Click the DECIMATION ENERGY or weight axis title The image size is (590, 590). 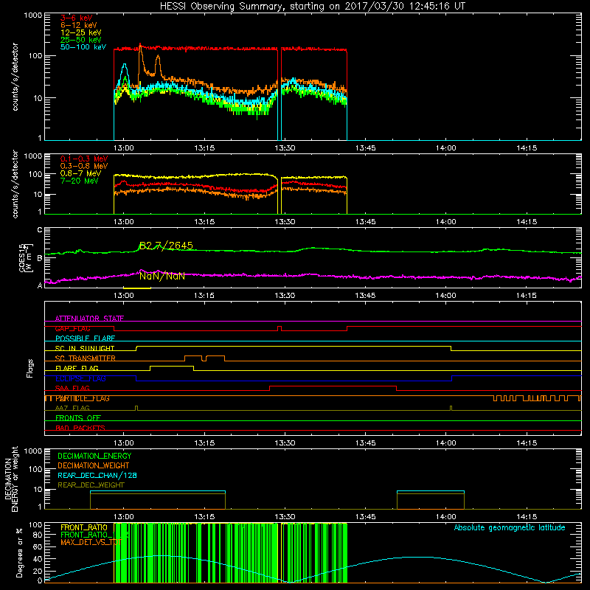click(12, 479)
